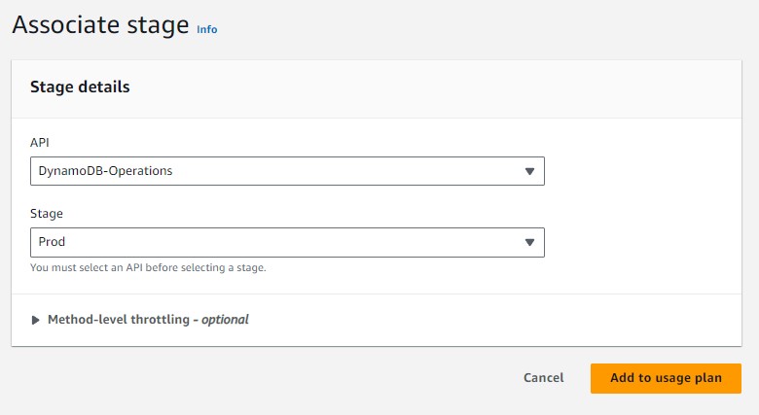Select the Prod value text

click(x=52, y=242)
